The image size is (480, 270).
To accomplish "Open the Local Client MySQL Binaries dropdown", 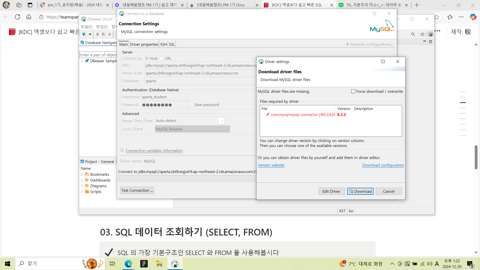I will (x=192, y=129).
